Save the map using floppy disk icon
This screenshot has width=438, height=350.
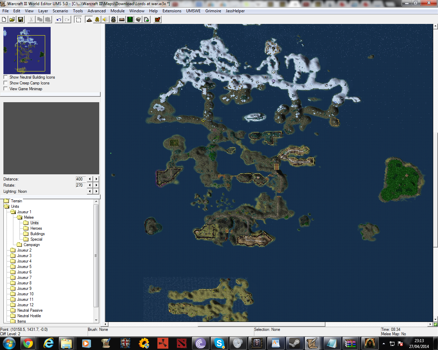tap(21, 19)
